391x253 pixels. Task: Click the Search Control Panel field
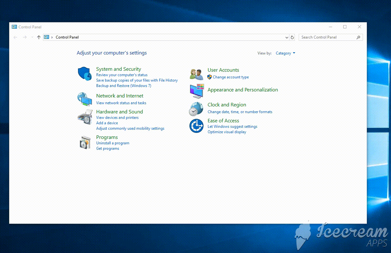(x=331, y=37)
